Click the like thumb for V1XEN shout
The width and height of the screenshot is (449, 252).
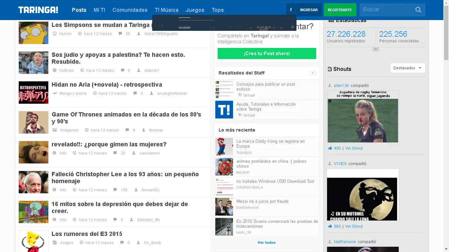click(330, 226)
